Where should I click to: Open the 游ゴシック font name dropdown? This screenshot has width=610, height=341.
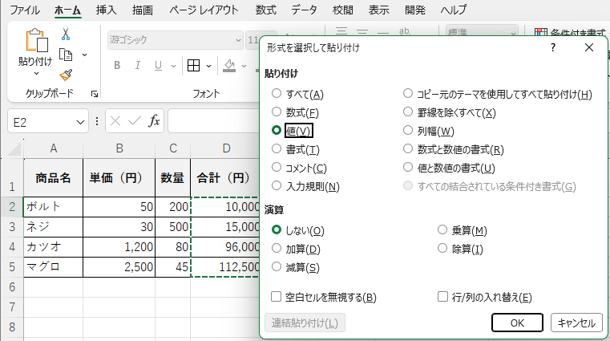click(x=238, y=39)
